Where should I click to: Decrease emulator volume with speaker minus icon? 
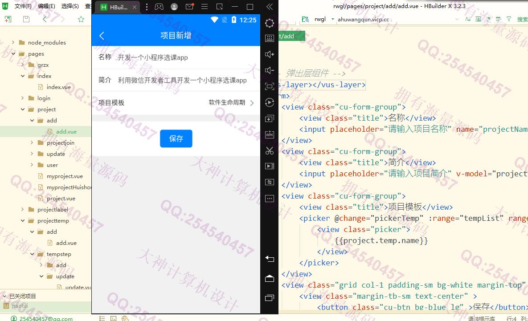click(270, 70)
